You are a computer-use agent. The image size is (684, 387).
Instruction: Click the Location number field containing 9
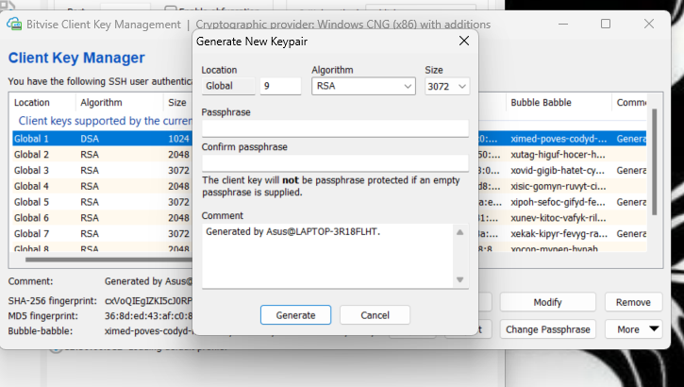click(x=280, y=86)
